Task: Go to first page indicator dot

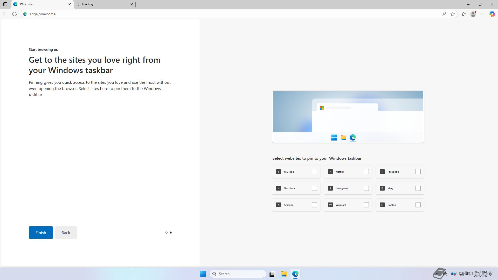Action: [167, 233]
